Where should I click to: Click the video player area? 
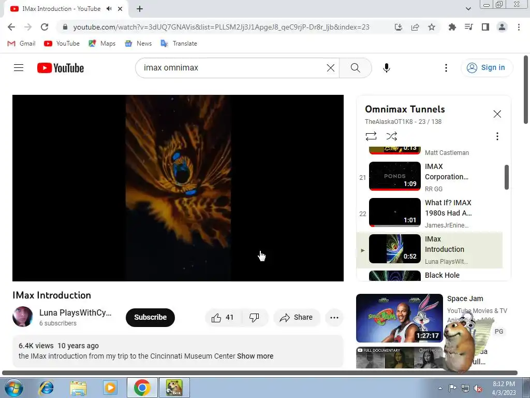178,188
